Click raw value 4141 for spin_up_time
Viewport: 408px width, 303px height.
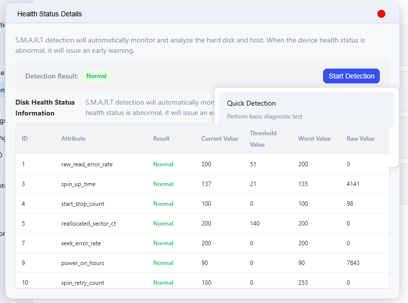click(353, 184)
